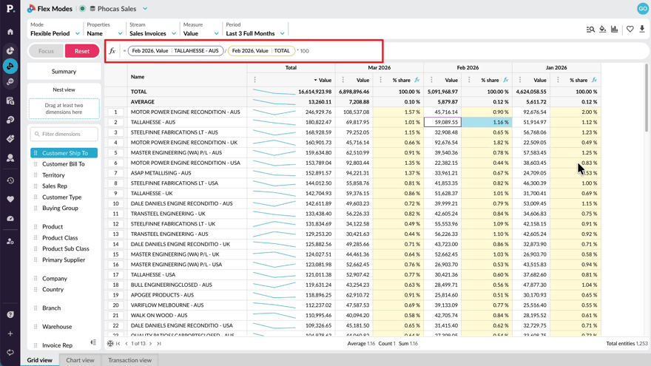Select the Grid view tab
Screen dimensions: 651x366
[40, 360]
